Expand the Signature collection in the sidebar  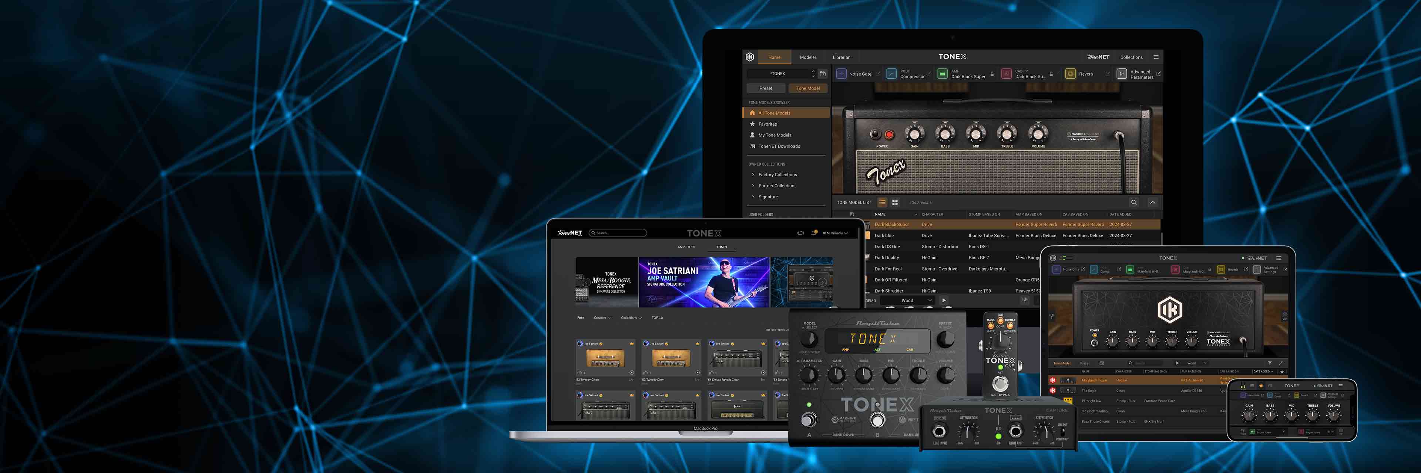pos(753,197)
